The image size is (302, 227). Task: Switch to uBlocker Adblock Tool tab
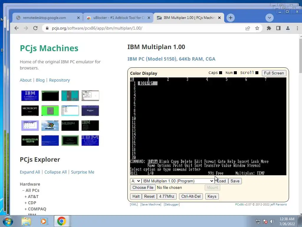[x=119, y=18]
